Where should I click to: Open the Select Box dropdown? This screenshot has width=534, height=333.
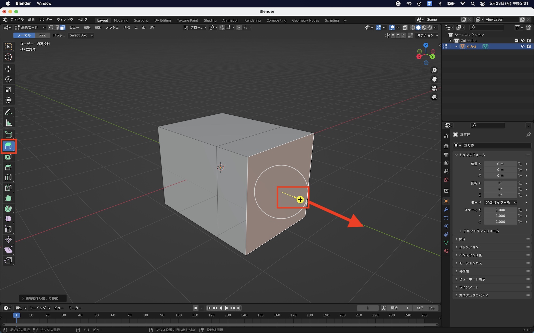pos(81,35)
